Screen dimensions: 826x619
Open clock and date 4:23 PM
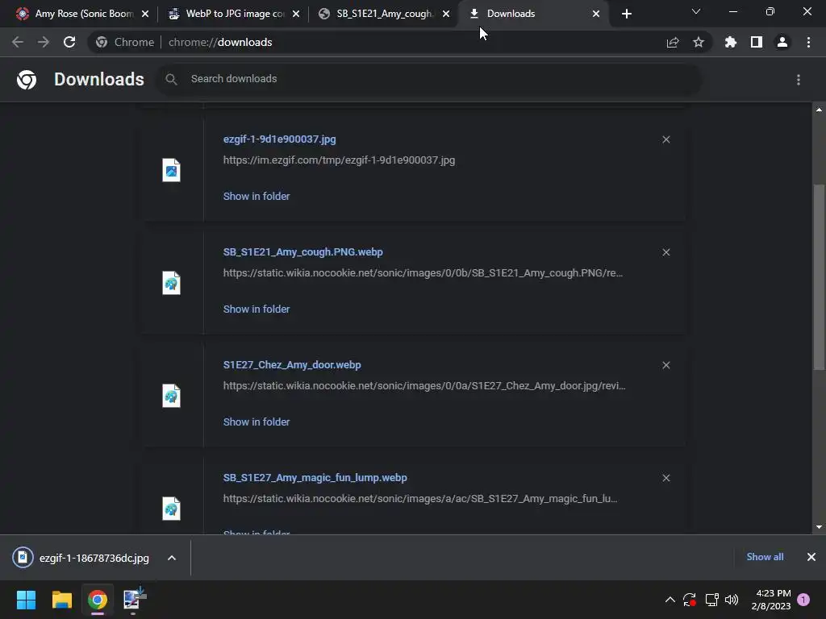771,600
